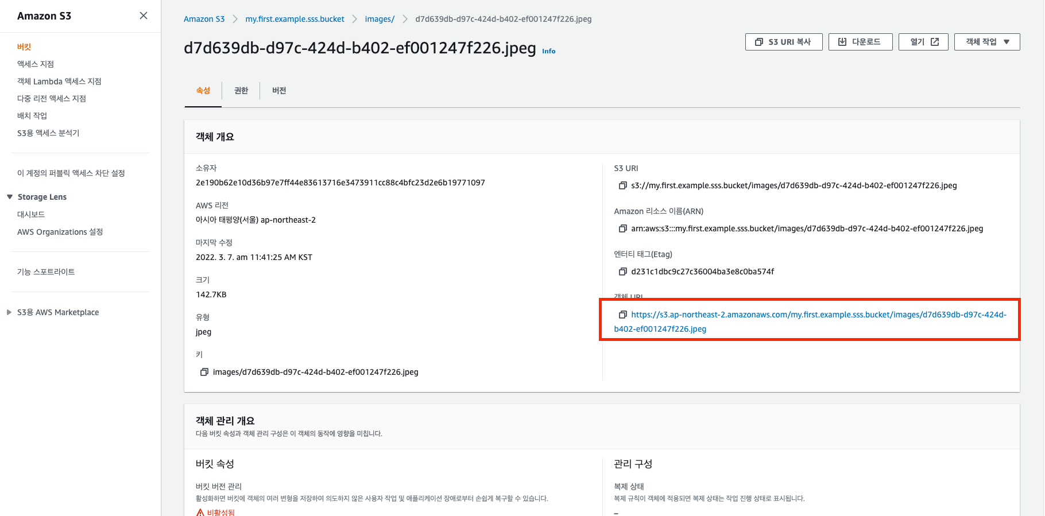Switch to the 권한 tab
This screenshot has width=1045, height=516.
(241, 91)
